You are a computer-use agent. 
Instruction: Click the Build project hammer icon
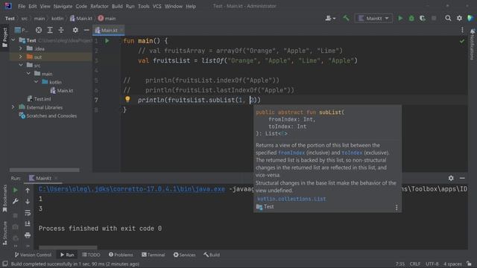[346, 18]
